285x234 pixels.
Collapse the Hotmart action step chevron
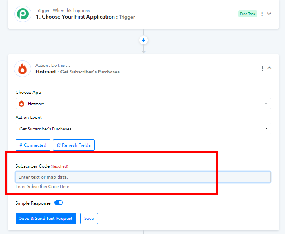point(269,68)
